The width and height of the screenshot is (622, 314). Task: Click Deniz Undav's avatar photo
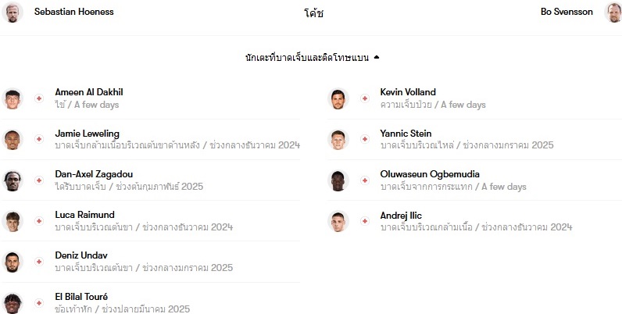point(13,262)
